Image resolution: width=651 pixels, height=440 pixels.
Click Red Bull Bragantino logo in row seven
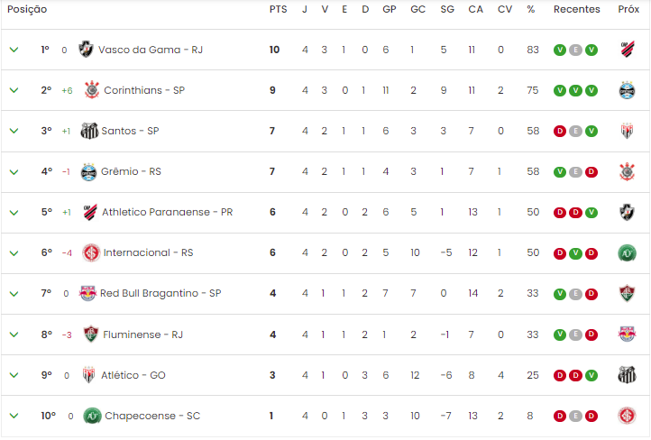coord(87,293)
